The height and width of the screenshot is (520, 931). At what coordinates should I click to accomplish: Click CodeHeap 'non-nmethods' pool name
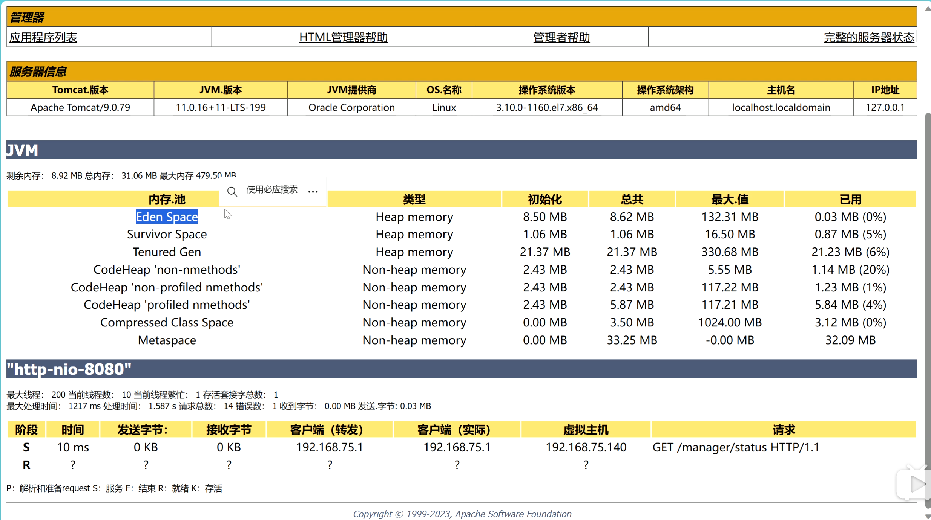tap(167, 270)
